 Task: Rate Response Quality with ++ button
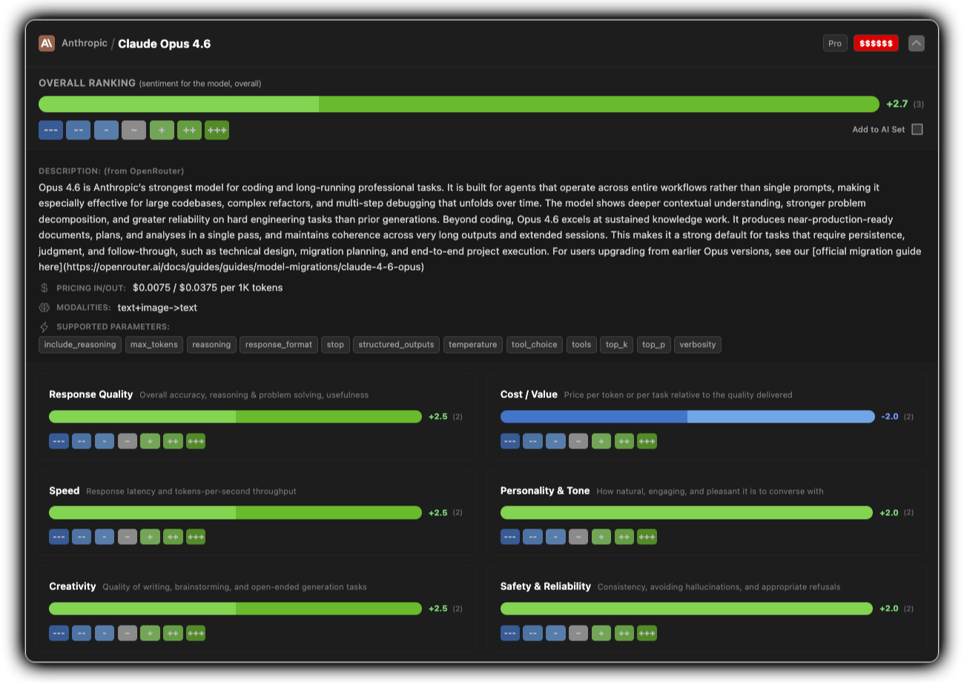(x=173, y=441)
